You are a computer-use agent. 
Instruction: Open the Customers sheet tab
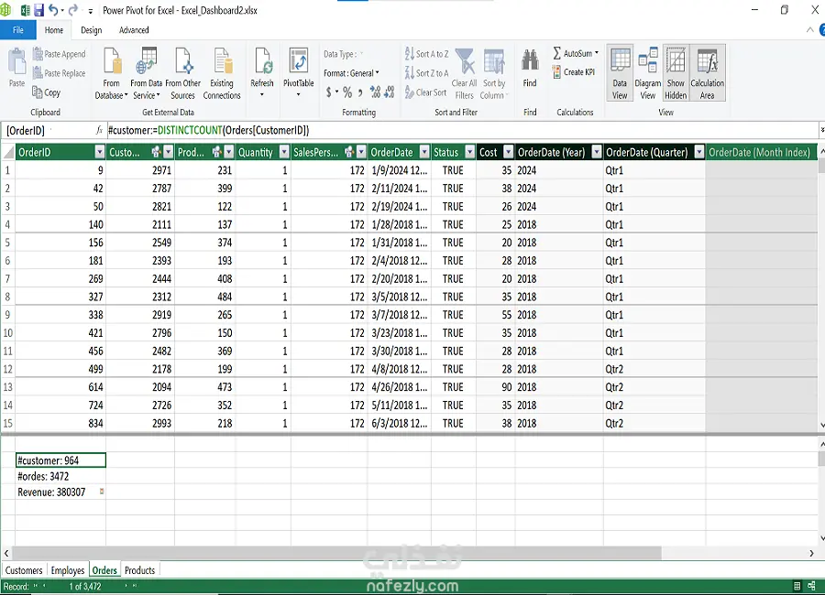[x=24, y=570]
